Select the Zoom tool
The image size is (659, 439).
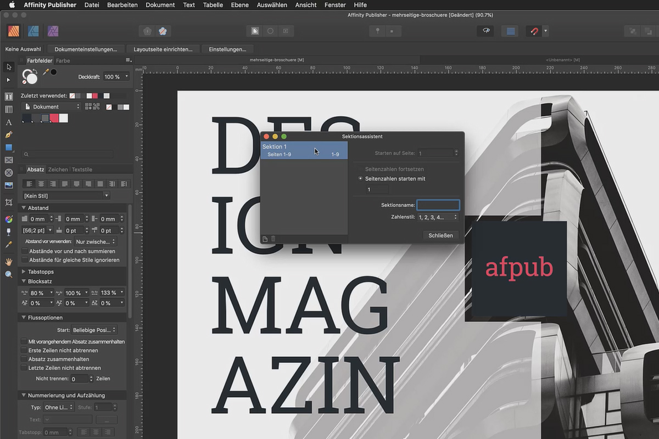(x=8, y=274)
